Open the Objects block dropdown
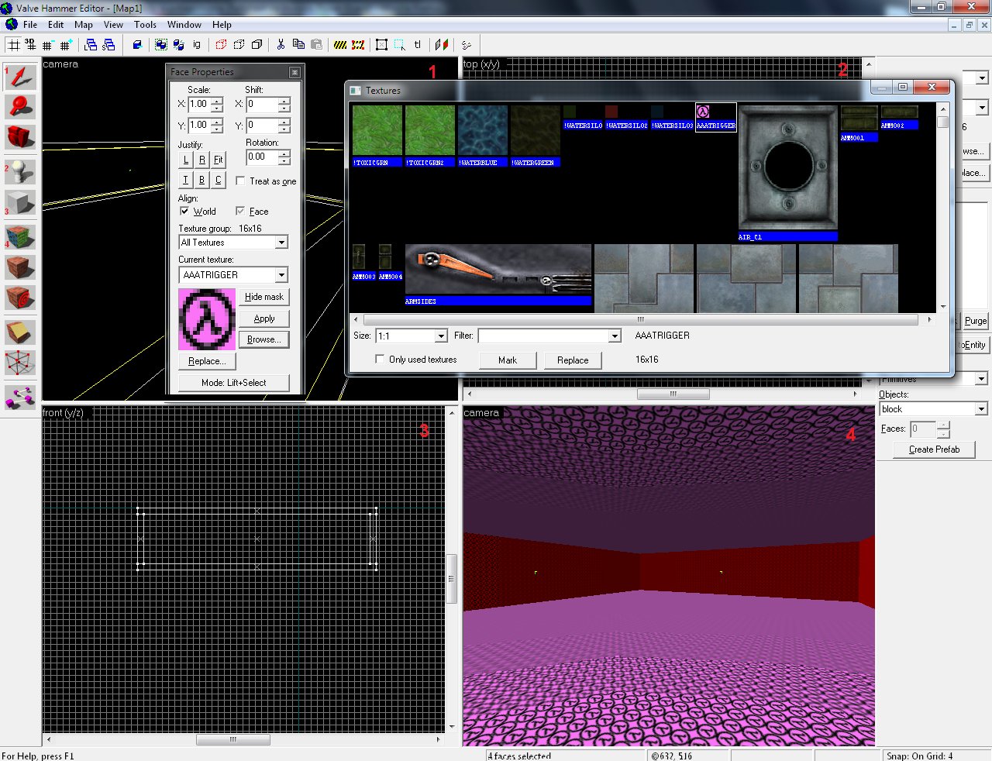 point(981,409)
